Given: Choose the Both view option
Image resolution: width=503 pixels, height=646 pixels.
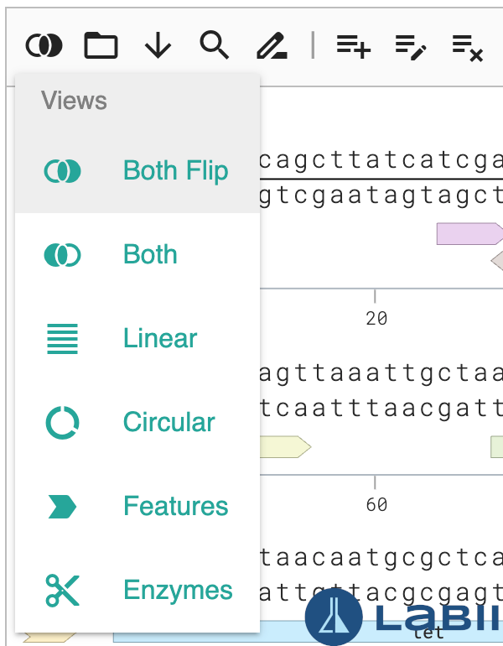Looking at the screenshot, I should [150, 255].
